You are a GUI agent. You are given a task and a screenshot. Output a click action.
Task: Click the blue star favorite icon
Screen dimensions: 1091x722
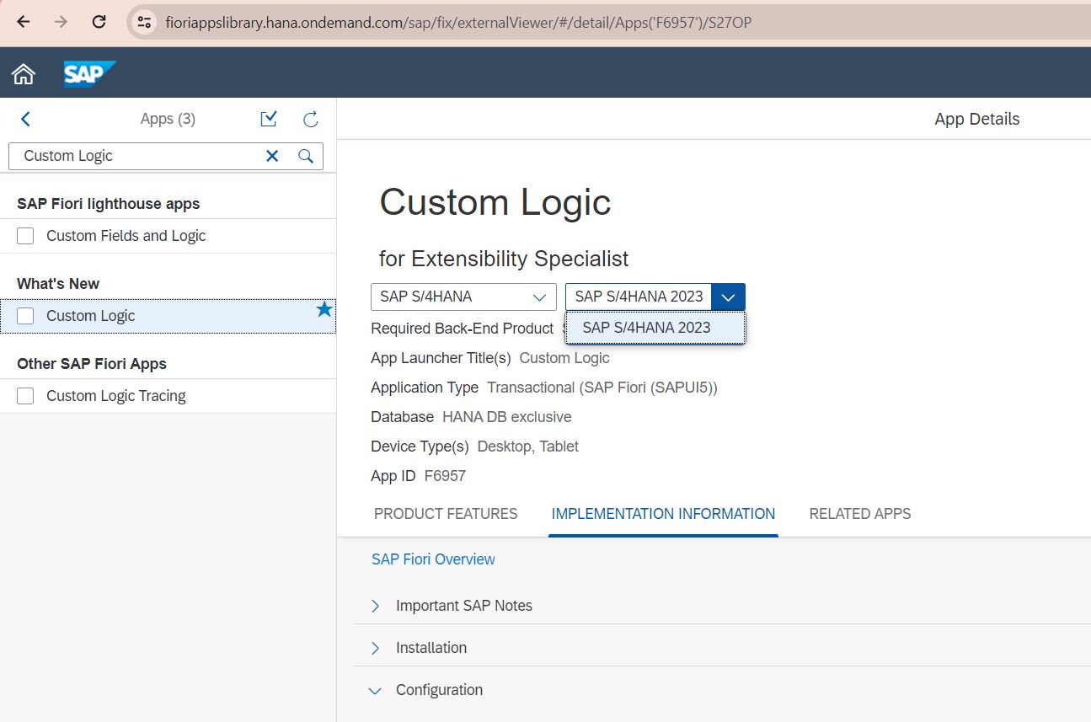(324, 310)
